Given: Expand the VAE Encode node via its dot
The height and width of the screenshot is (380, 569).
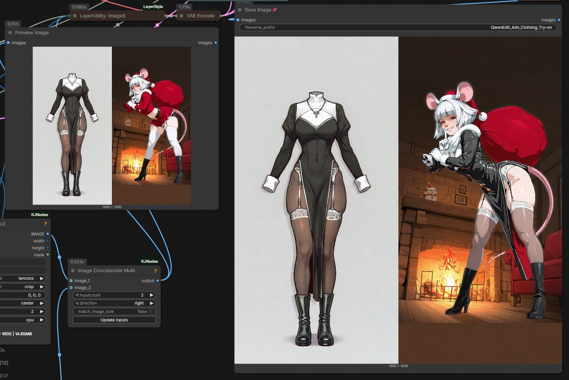Looking at the screenshot, I should click(x=182, y=15).
